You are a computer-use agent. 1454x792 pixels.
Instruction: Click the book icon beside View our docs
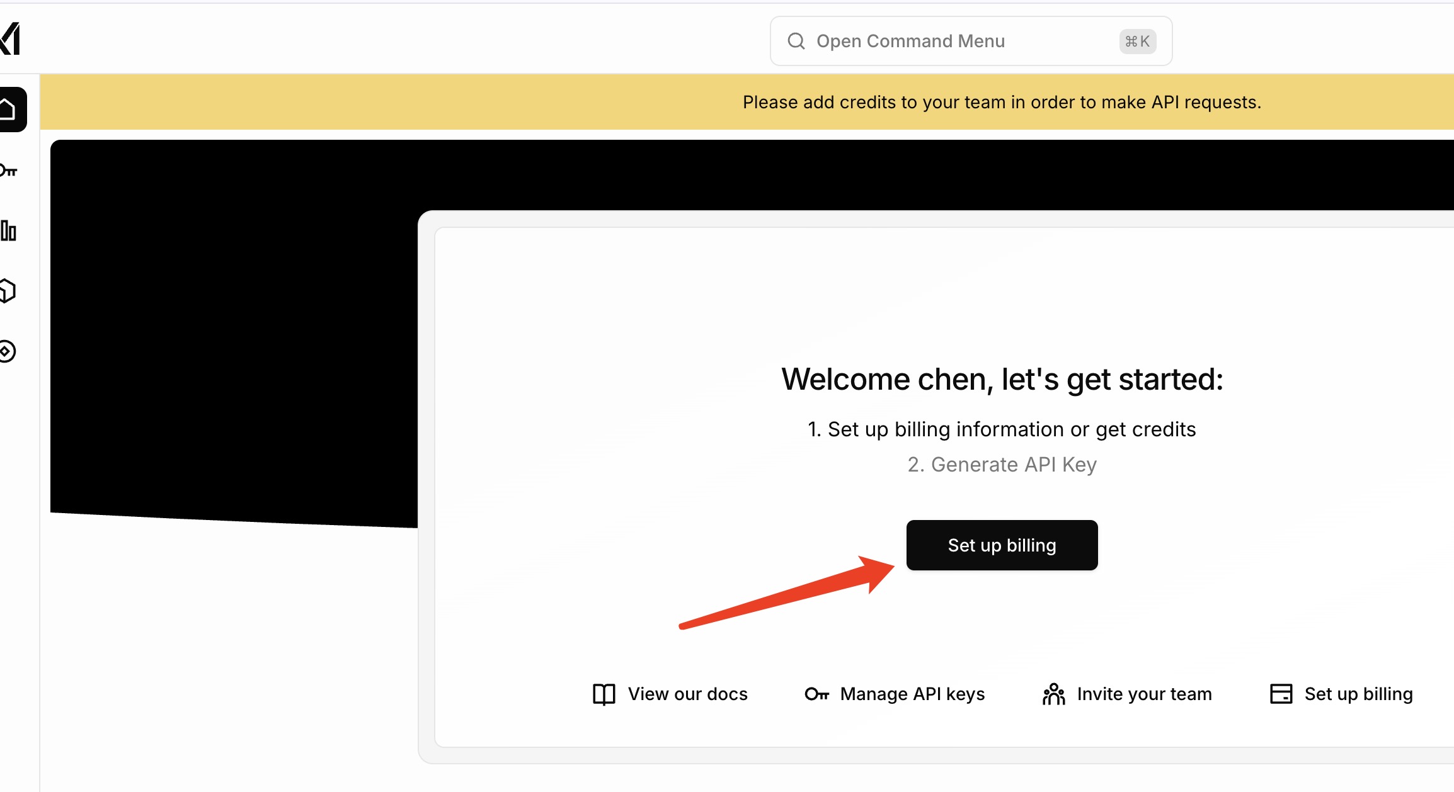[604, 694]
